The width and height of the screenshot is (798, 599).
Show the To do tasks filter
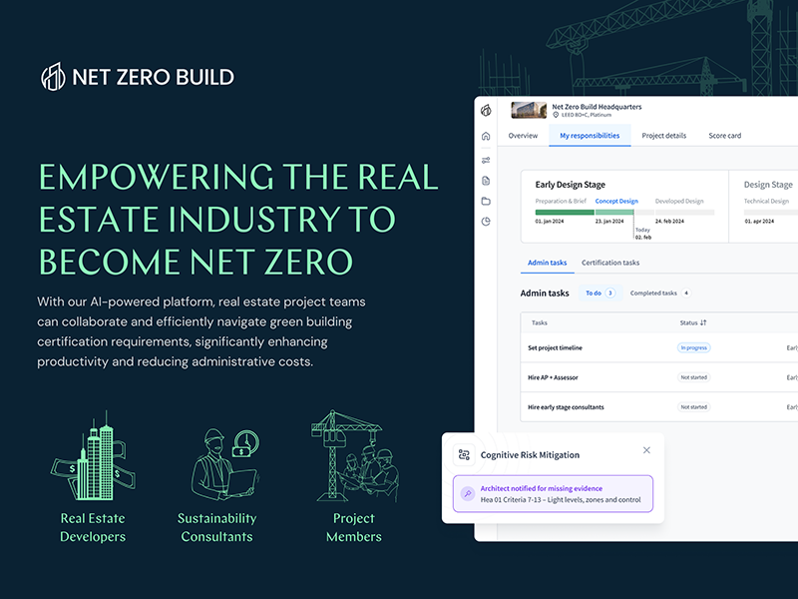(x=600, y=293)
